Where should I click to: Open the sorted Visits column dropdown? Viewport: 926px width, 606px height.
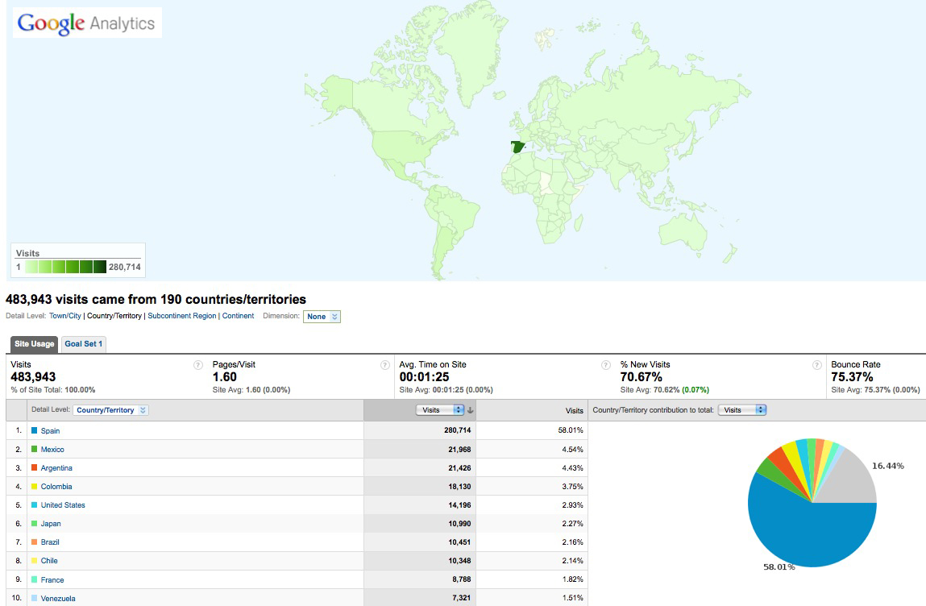[440, 410]
